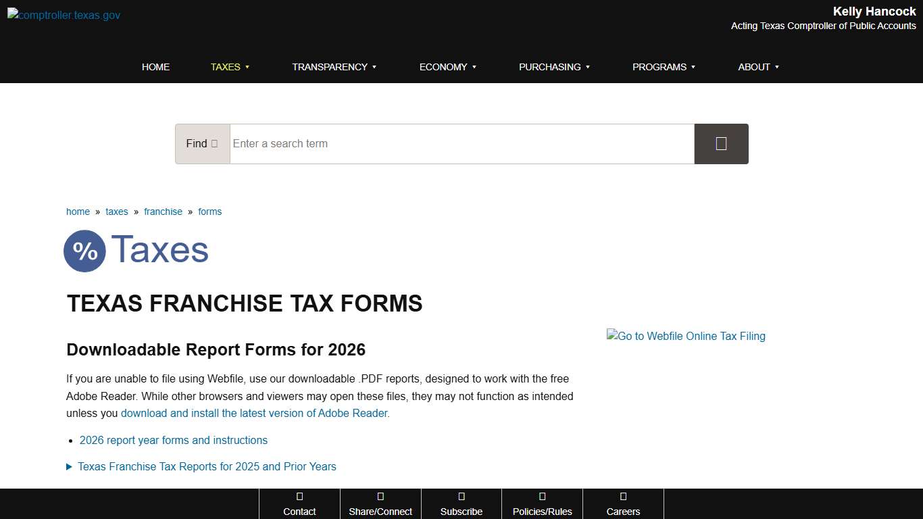The width and height of the screenshot is (923, 519).
Task: Click the Go to Webfile Online Tax Filing image
Action: point(686,336)
